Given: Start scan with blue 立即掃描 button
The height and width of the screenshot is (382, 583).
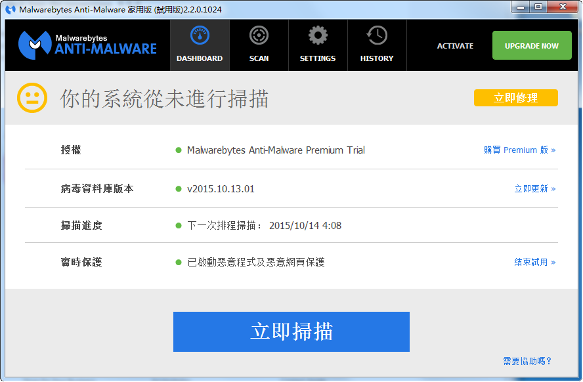Looking at the screenshot, I should [x=291, y=331].
